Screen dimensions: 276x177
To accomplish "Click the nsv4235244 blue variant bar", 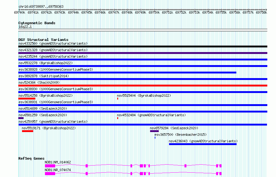I will 143,60.
